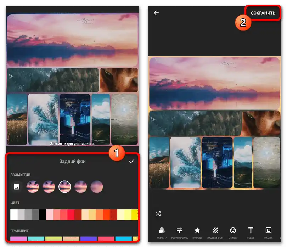Tap sunset photo in right screen collage

(214, 84)
